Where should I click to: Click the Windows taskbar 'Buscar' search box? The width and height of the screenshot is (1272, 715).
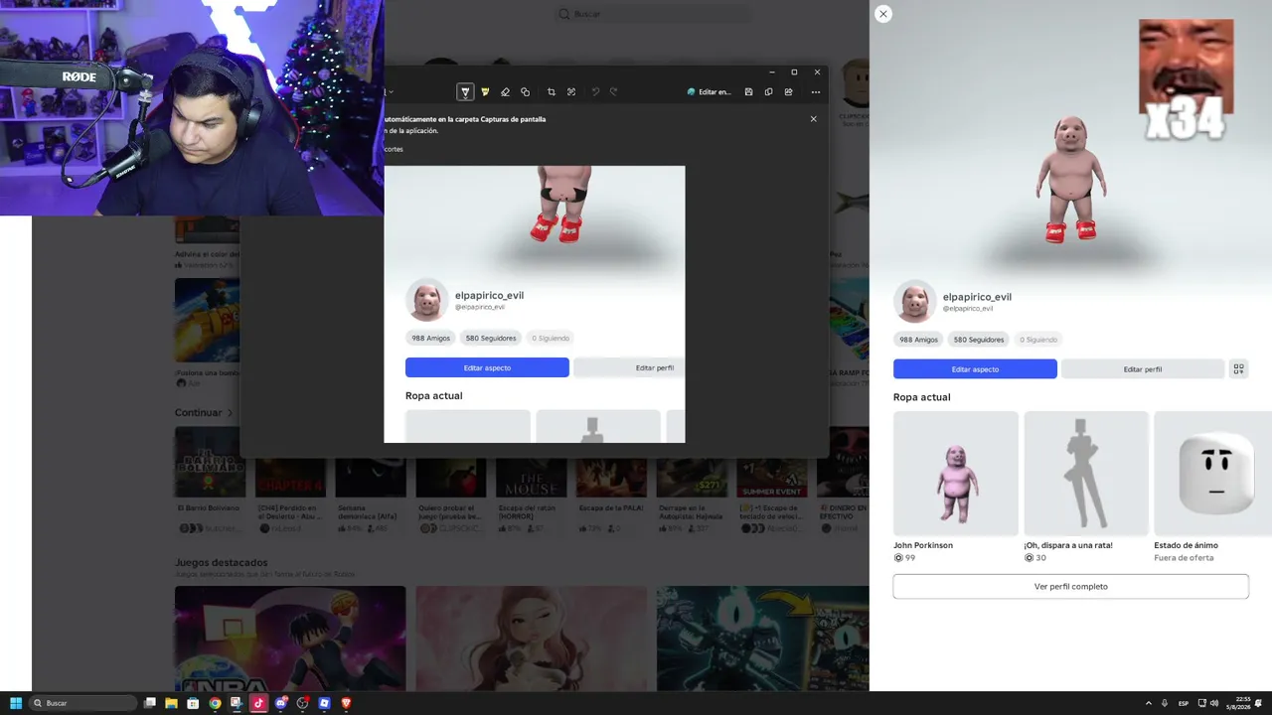(x=83, y=703)
